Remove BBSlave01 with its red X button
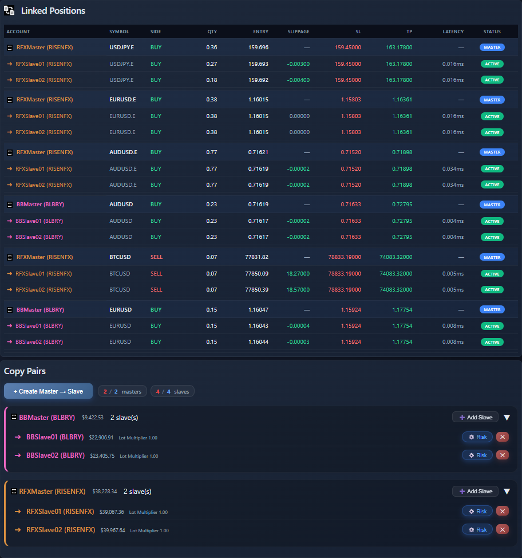 point(503,437)
